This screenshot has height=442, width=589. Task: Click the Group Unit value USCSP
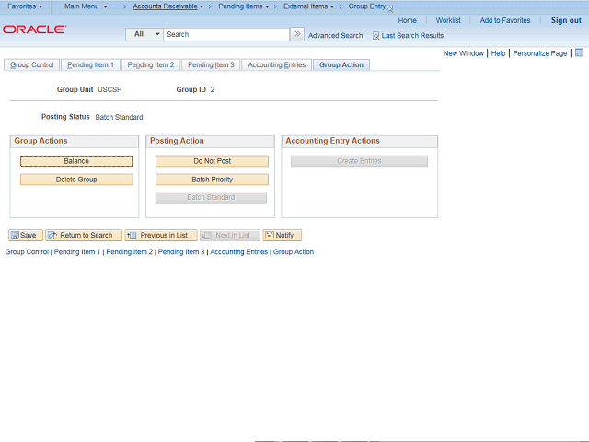[x=110, y=89]
